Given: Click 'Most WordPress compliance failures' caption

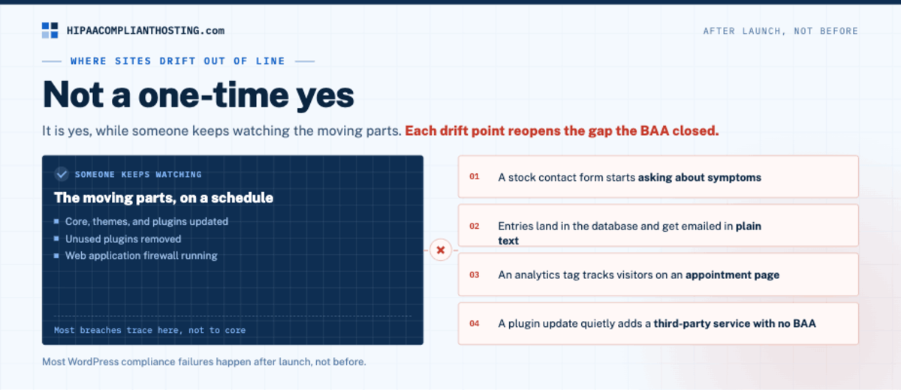Looking at the screenshot, I should coord(204,361).
